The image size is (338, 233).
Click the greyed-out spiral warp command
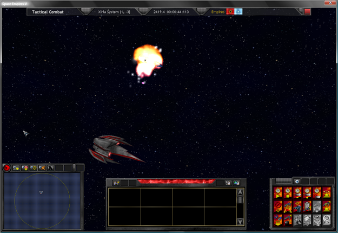pyautogui.click(x=326, y=220)
